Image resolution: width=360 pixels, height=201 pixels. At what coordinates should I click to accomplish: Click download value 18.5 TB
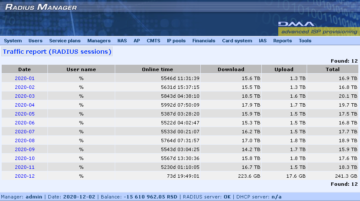251,96
